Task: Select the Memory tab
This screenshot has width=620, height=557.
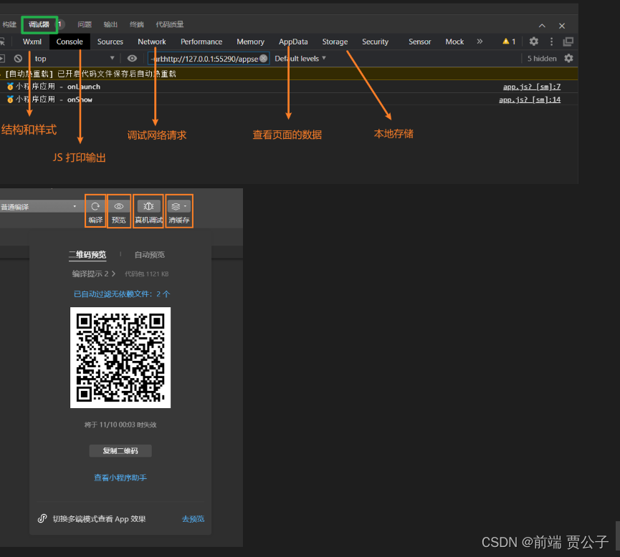Action: 250,42
